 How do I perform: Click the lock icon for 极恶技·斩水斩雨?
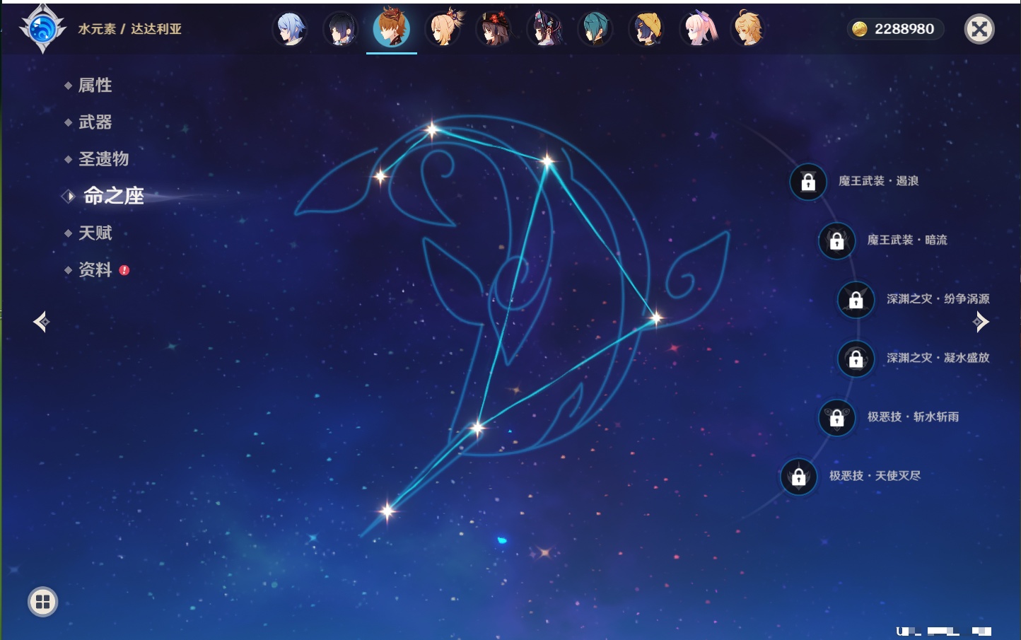coord(836,417)
